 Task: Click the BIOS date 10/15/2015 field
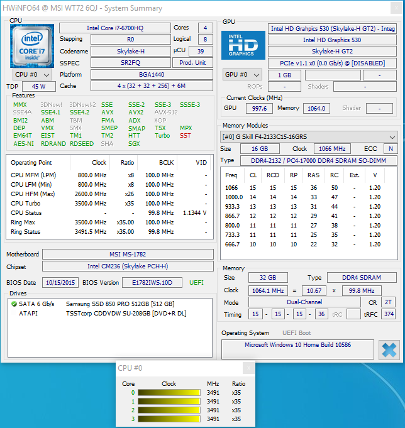pyautogui.click(x=60, y=283)
